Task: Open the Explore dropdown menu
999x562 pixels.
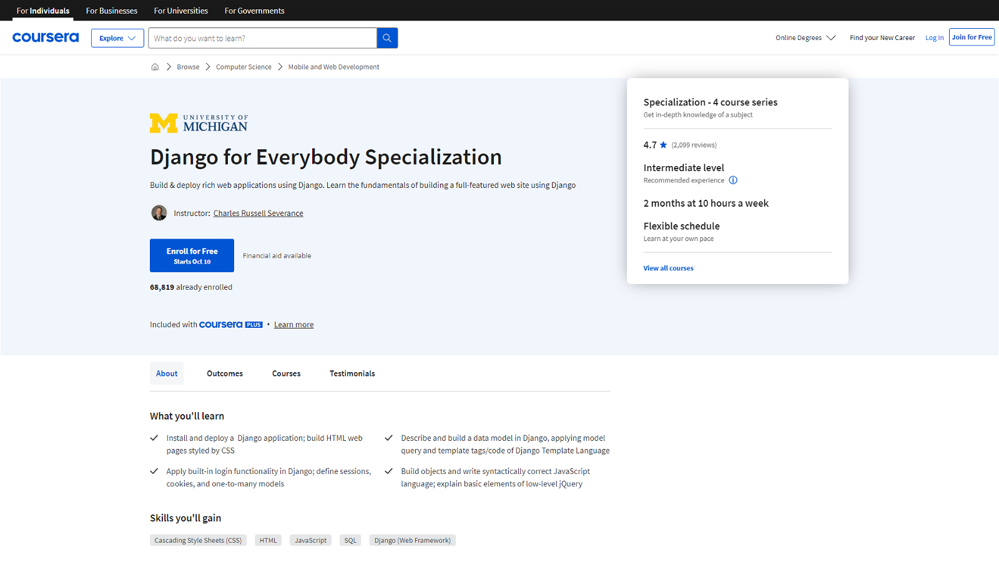Action: point(117,38)
